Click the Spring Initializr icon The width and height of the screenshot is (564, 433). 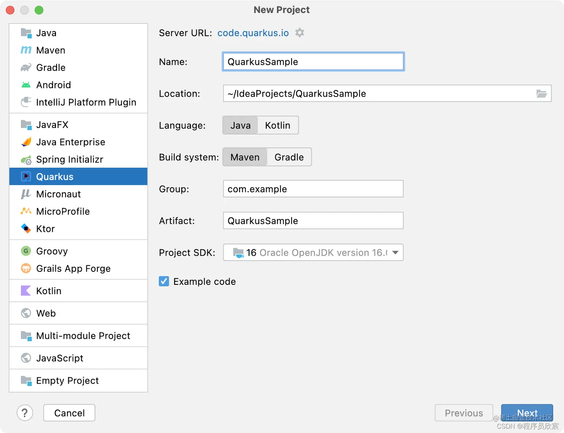click(26, 160)
